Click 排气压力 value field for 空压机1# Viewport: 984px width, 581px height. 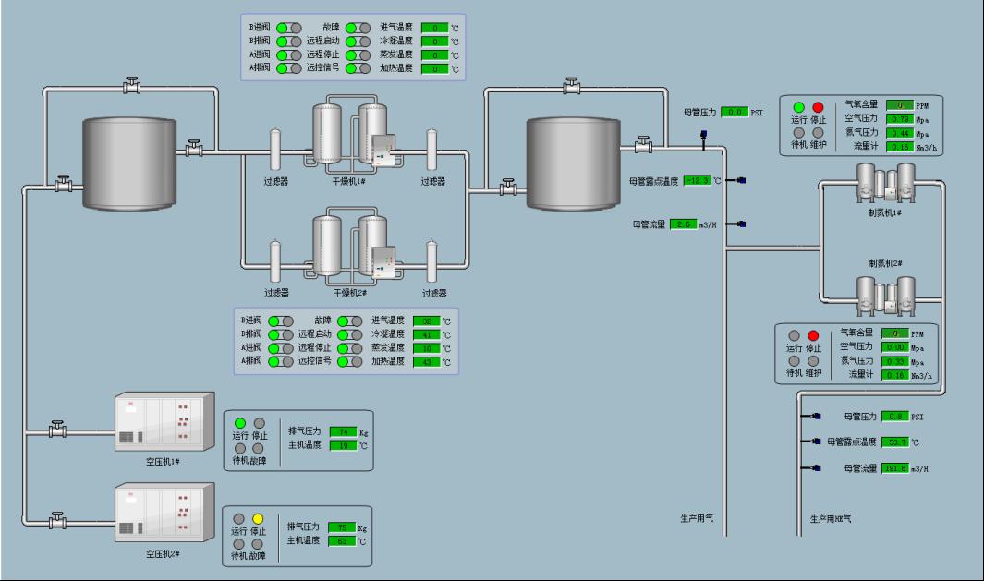(343, 431)
